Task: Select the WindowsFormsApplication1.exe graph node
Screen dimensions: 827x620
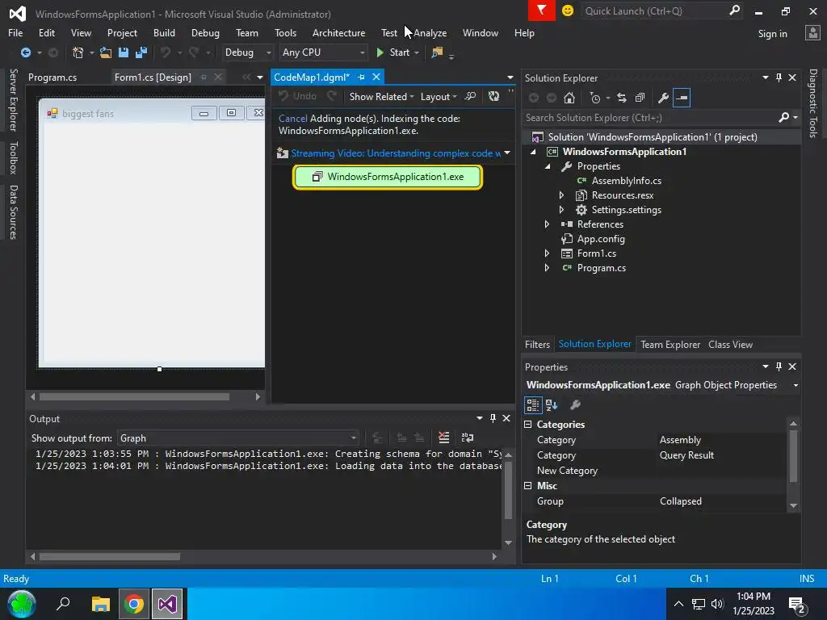Action: pyautogui.click(x=388, y=177)
